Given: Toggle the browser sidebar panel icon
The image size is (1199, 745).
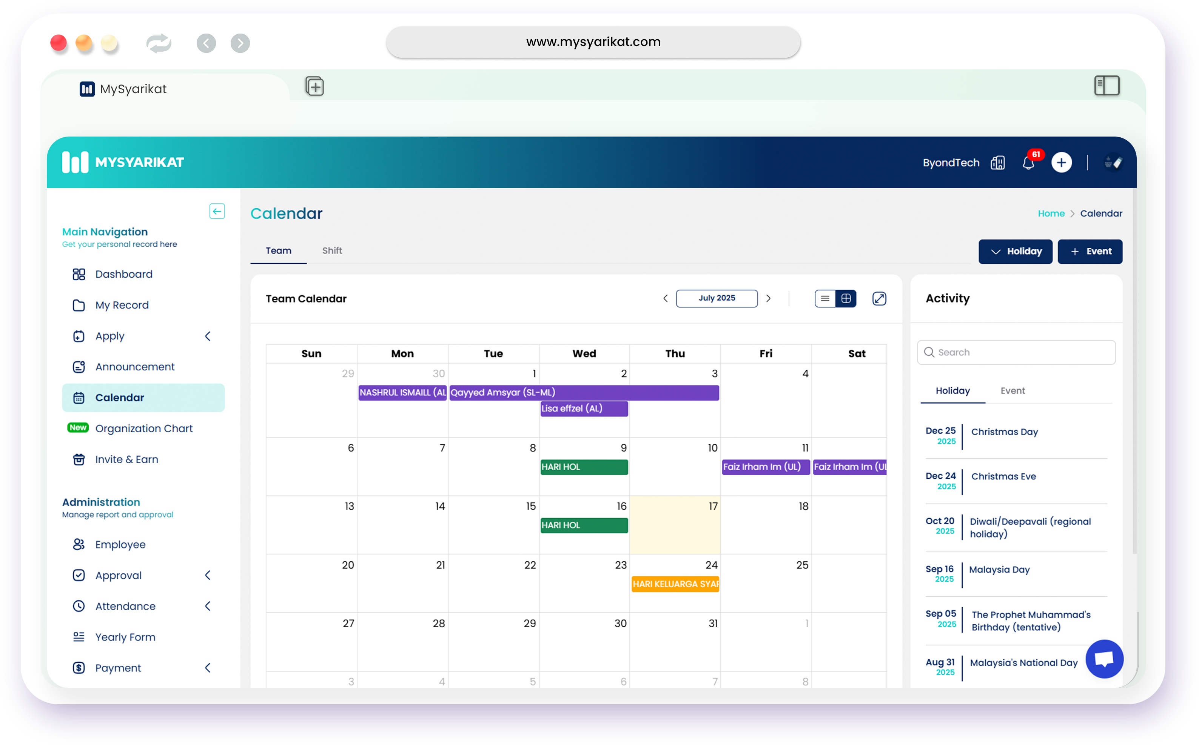Looking at the screenshot, I should point(1107,86).
